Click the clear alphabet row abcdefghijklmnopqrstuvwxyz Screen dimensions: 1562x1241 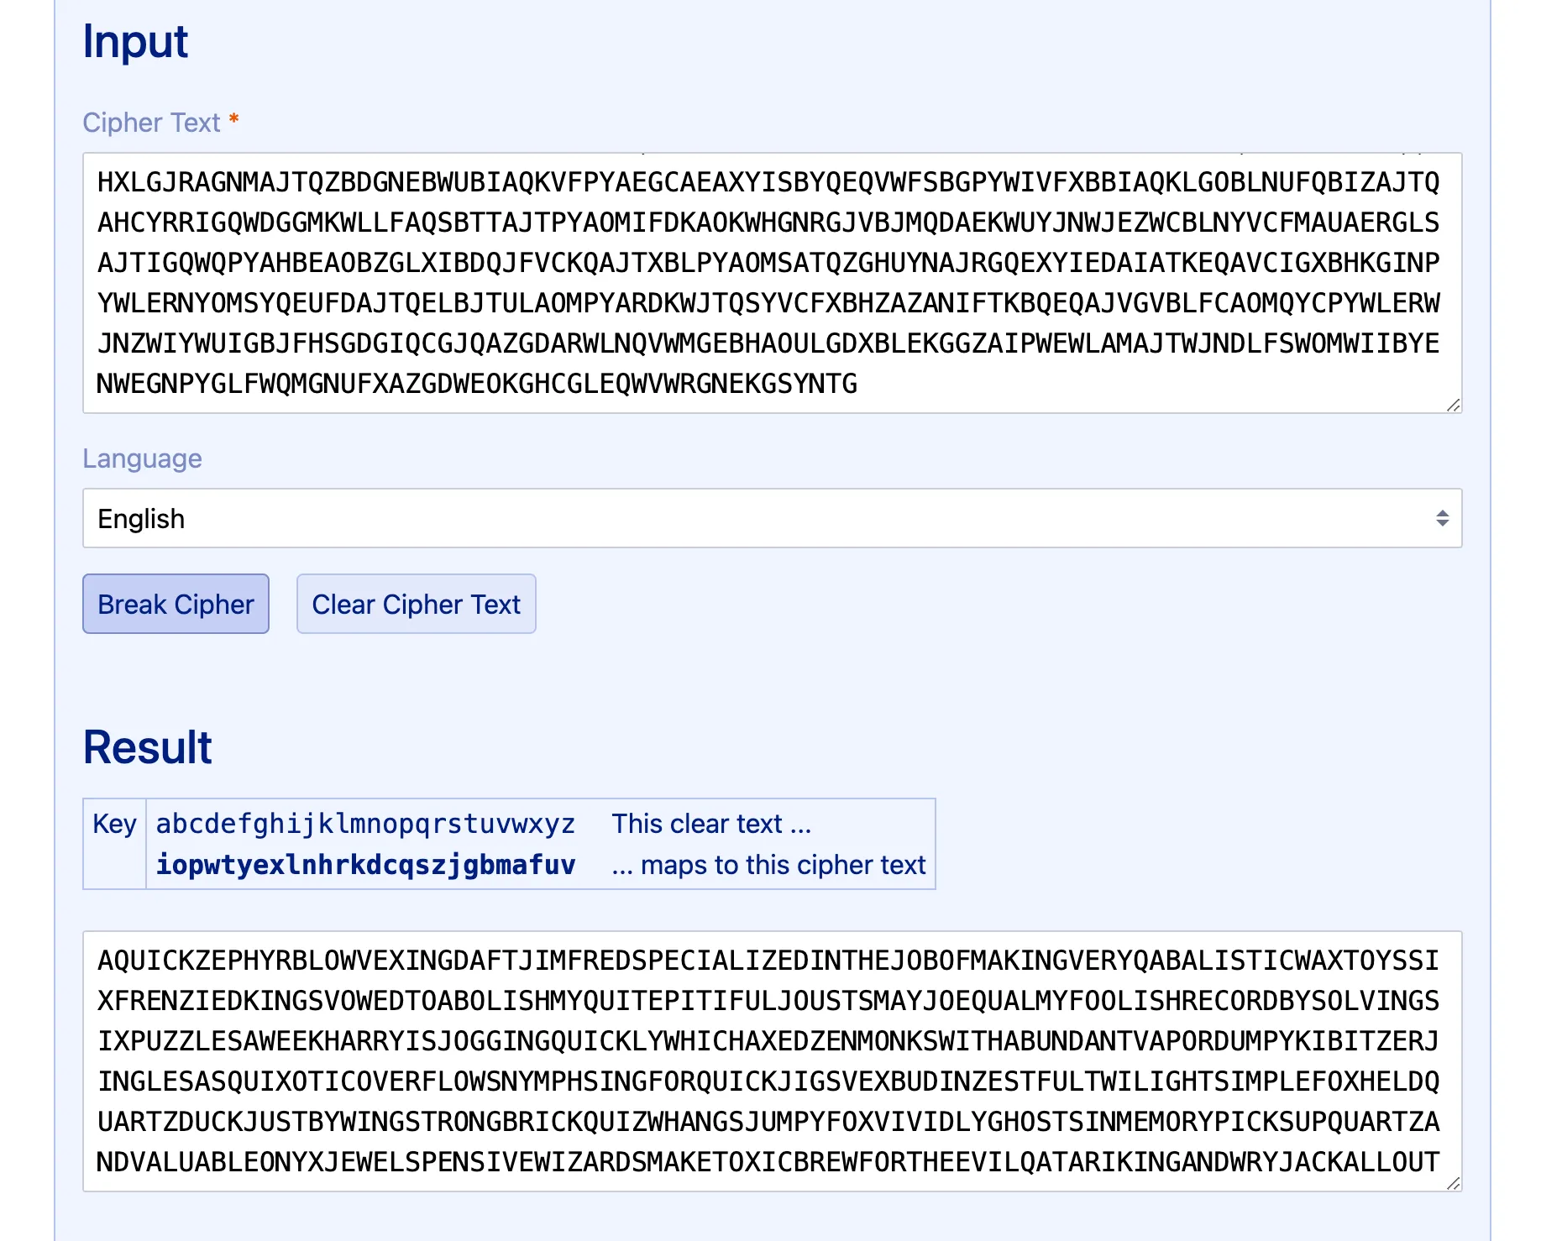point(365,824)
